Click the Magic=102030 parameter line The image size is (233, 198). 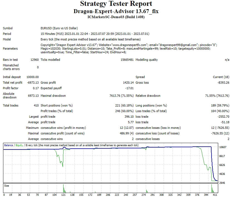pos(126,49)
